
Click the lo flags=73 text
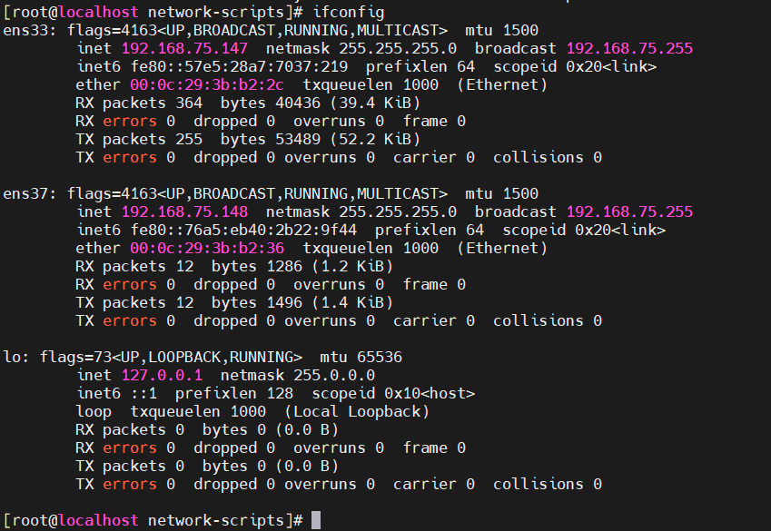[75, 357]
